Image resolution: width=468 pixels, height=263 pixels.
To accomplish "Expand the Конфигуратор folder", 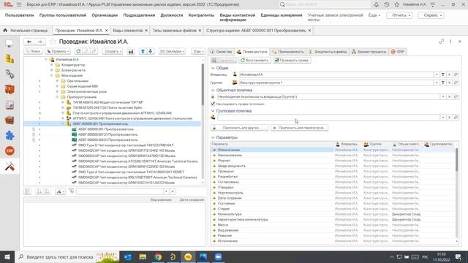I will point(52,65).
